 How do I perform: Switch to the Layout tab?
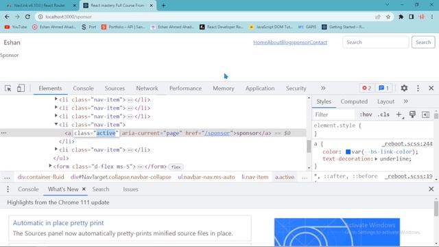click(385, 102)
